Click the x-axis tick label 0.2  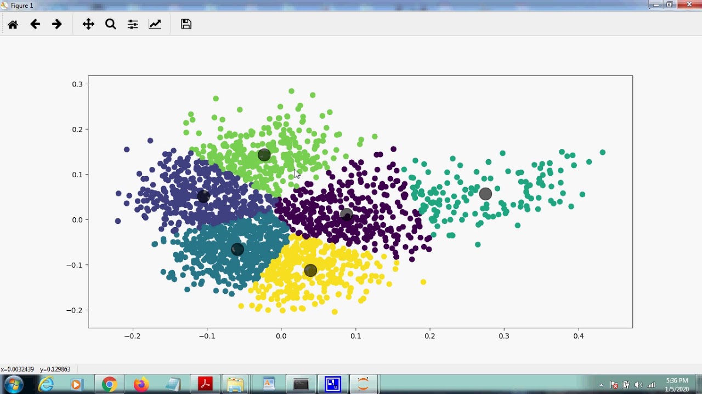[x=429, y=336]
